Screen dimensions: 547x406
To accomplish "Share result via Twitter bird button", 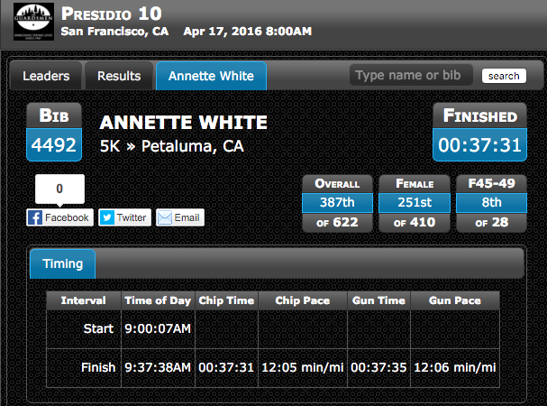I will (125, 217).
